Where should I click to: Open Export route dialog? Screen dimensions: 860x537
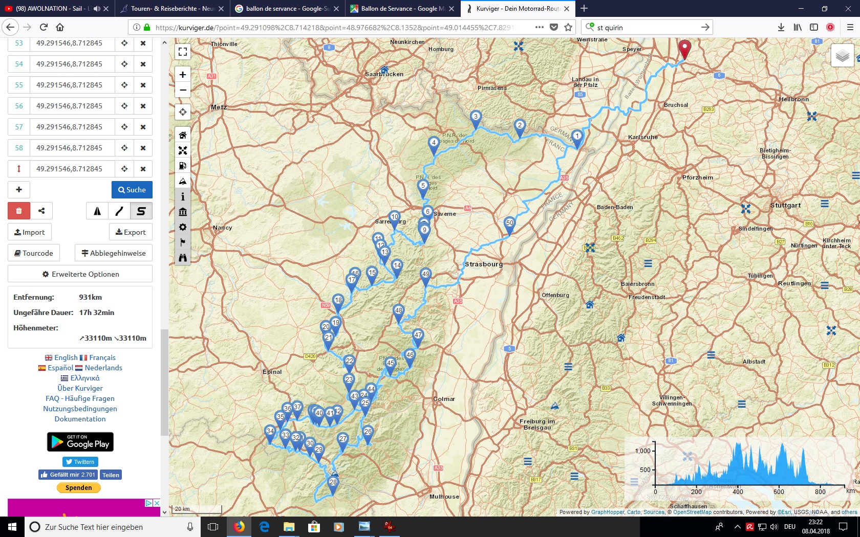tap(131, 232)
